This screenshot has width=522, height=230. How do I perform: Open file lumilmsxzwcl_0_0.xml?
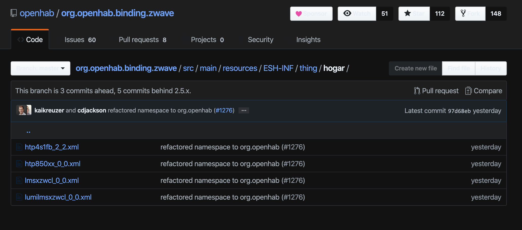tap(58, 197)
